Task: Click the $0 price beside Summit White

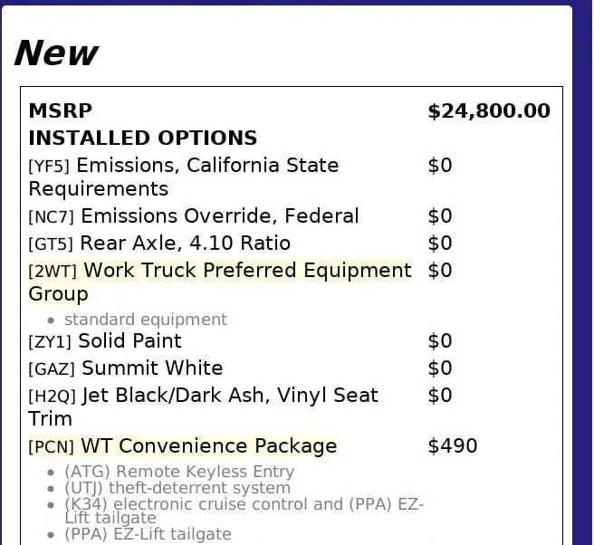Action: click(439, 368)
